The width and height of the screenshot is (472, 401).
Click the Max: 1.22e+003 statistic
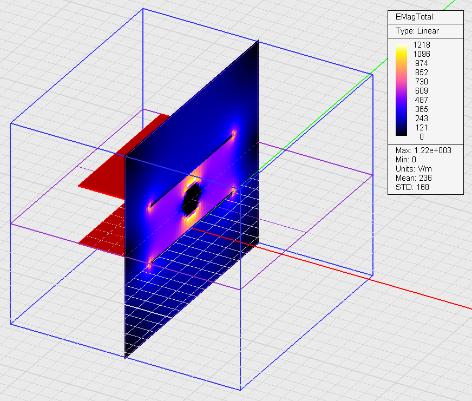click(x=423, y=150)
